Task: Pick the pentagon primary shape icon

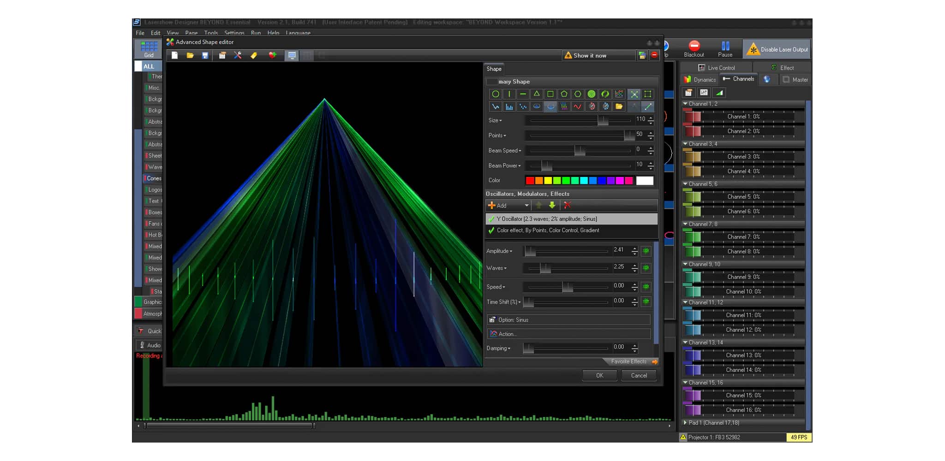Action: pos(564,94)
